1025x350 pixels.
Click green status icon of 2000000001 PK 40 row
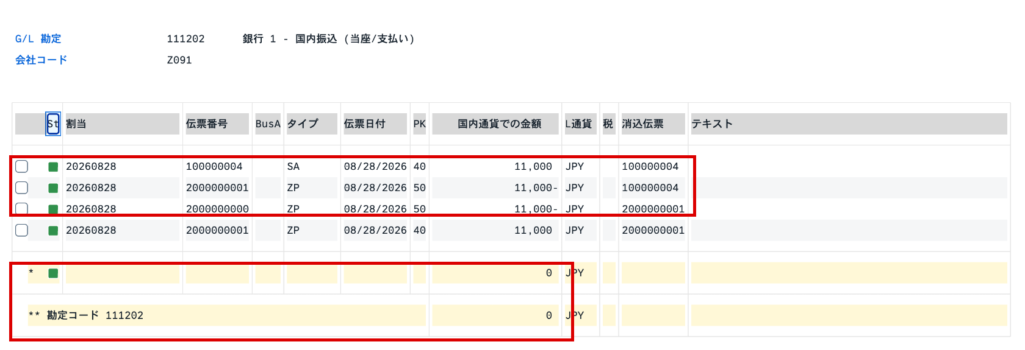(53, 231)
